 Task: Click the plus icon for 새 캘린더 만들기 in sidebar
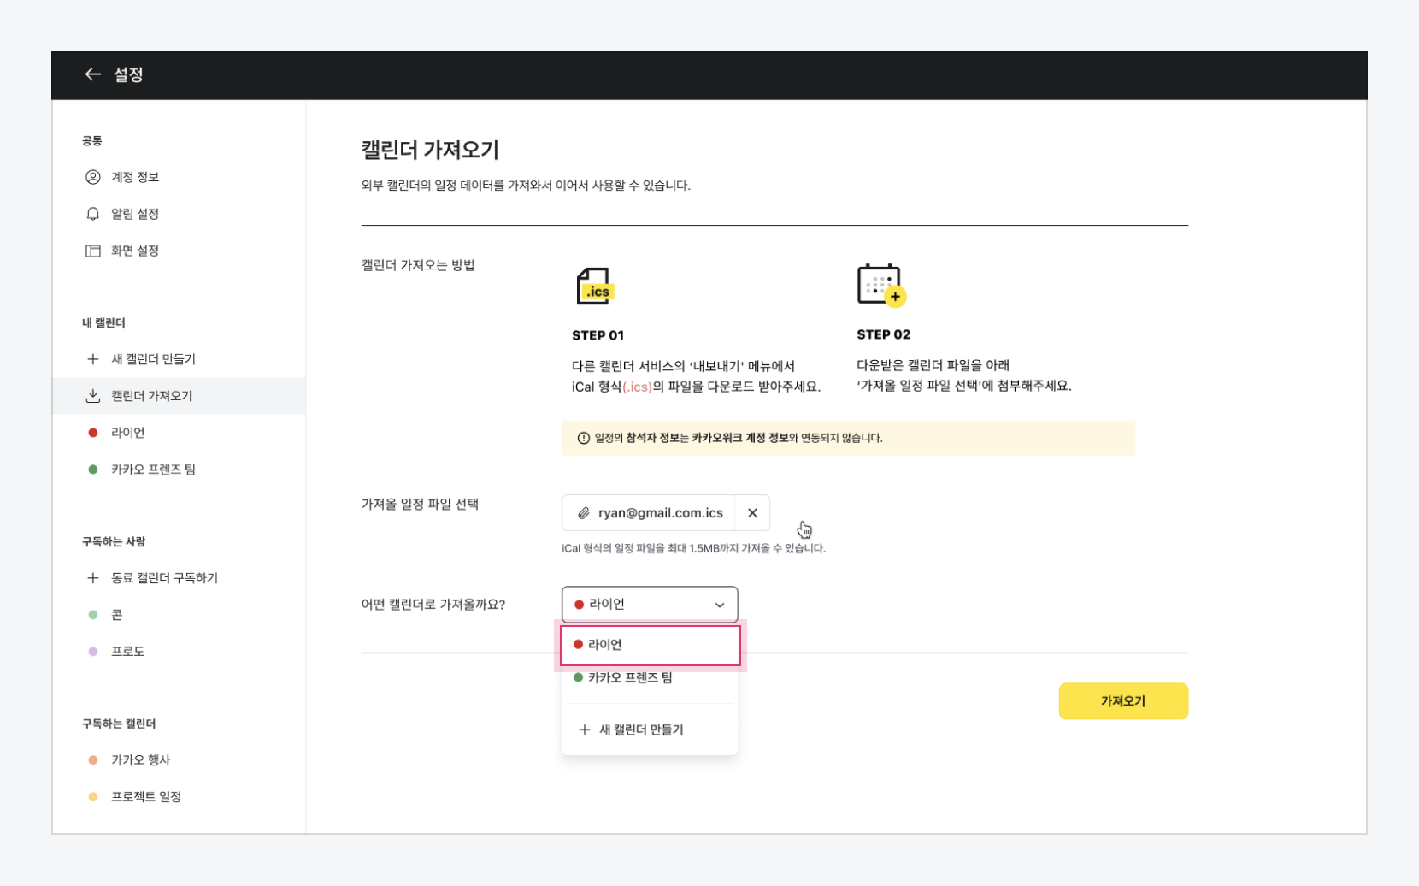point(93,359)
